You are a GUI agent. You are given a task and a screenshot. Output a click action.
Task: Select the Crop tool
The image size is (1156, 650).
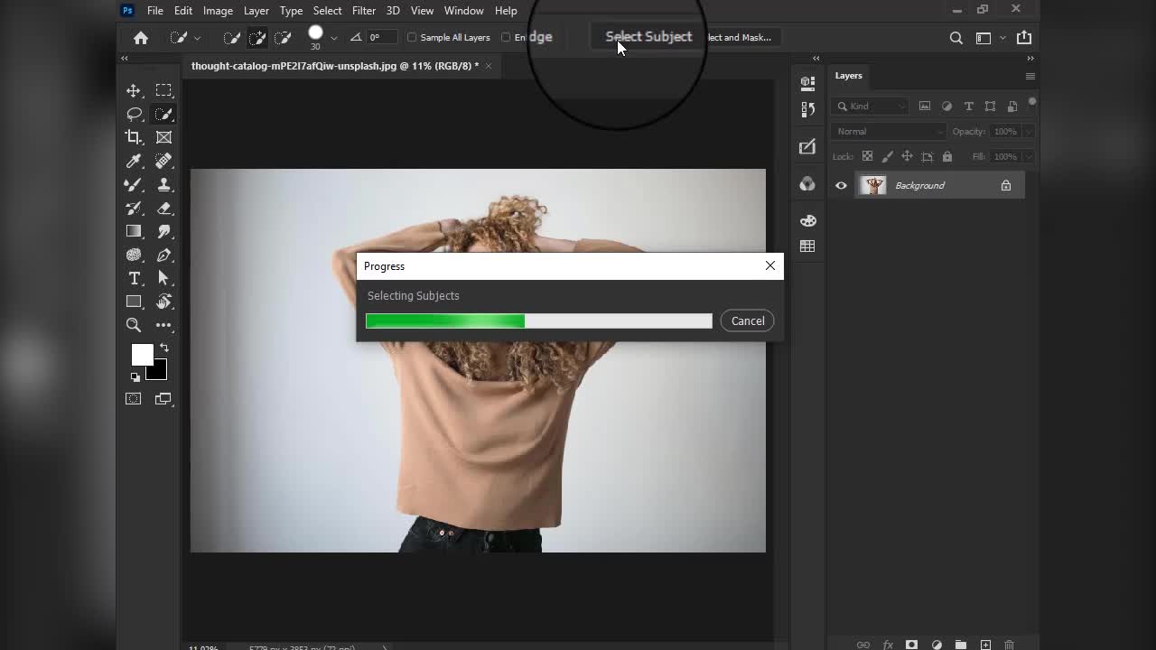134,137
